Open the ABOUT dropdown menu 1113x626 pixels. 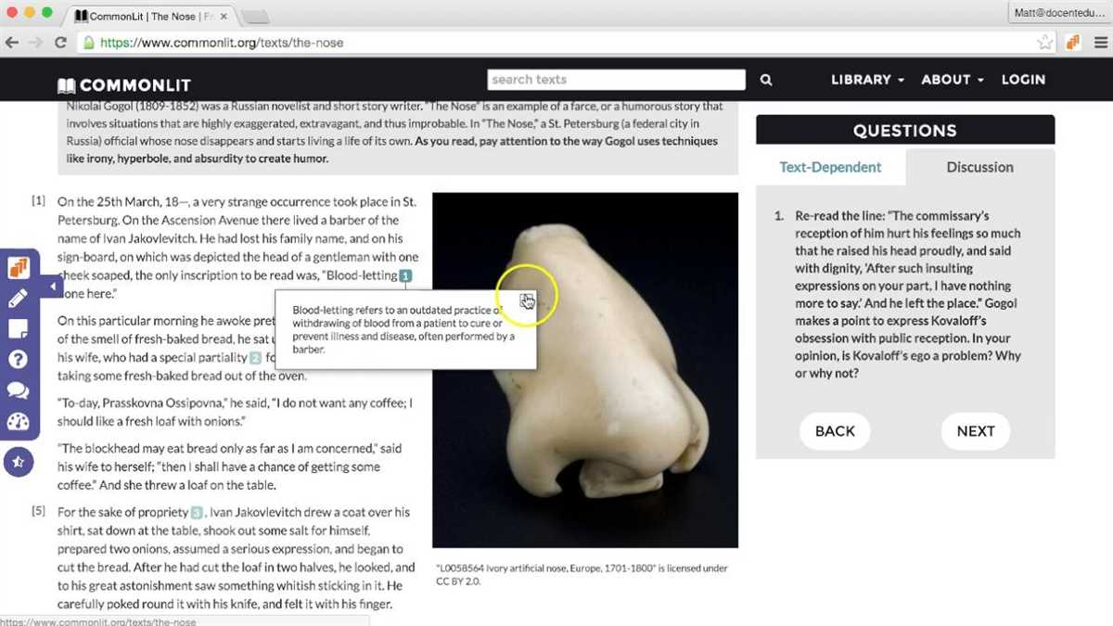953,80
